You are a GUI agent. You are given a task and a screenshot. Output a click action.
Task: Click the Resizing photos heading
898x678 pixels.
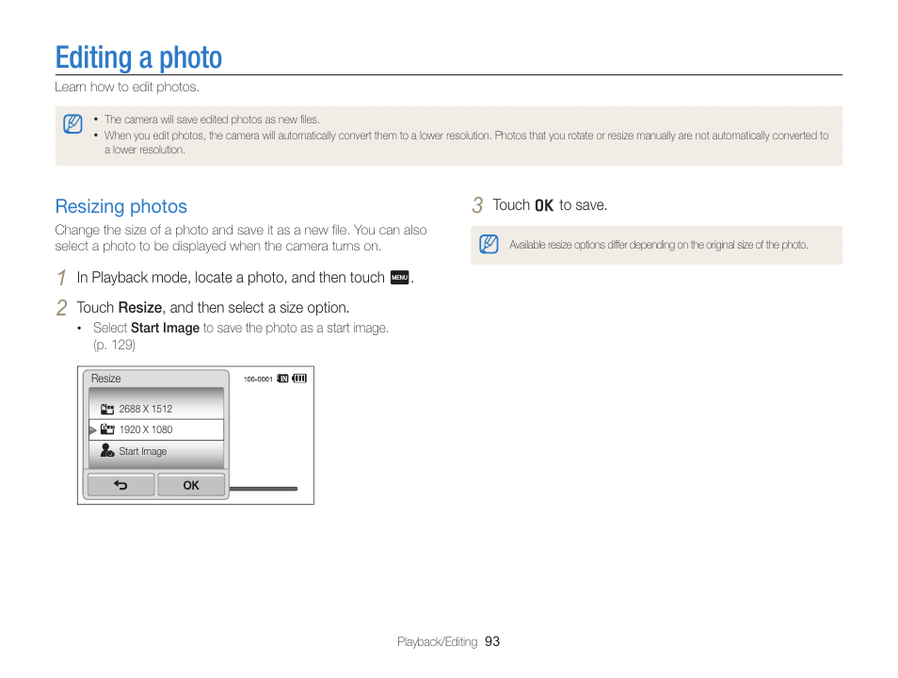tap(120, 206)
